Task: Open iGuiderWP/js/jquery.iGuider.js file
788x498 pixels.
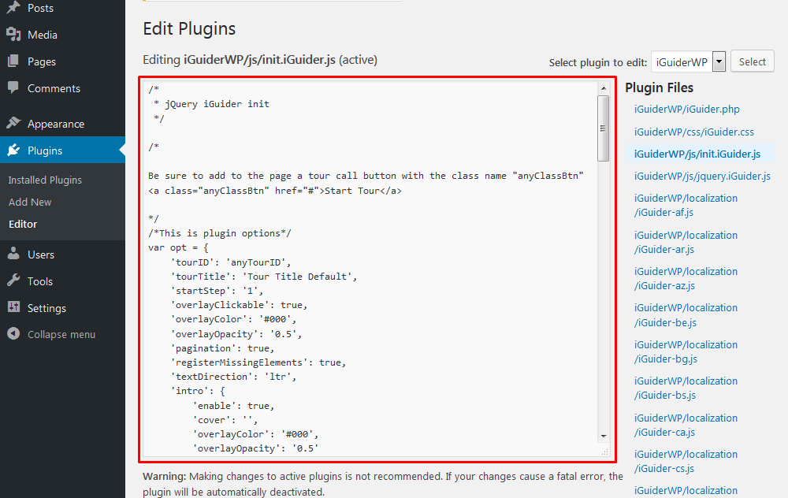Action: coord(702,176)
